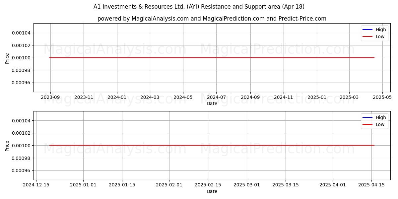
Task: Click the 2024-09 date tick label
Action: (x=250, y=97)
